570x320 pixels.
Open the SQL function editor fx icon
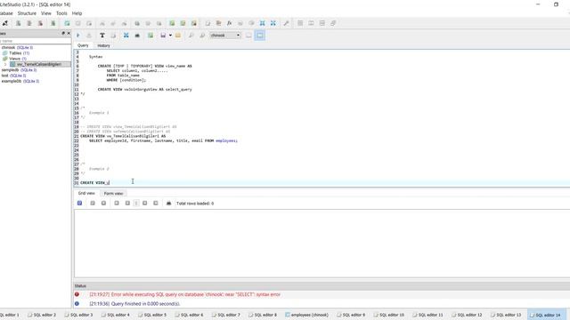click(230, 23)
